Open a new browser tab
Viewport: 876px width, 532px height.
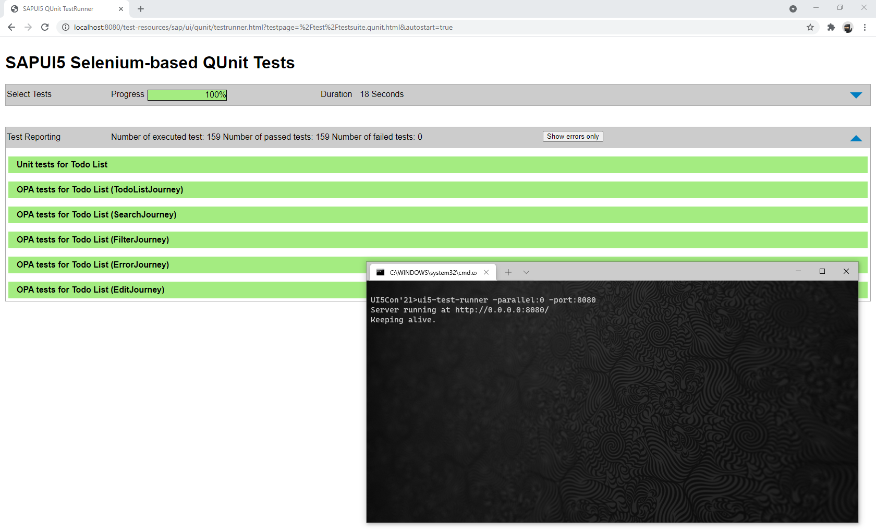141,9
